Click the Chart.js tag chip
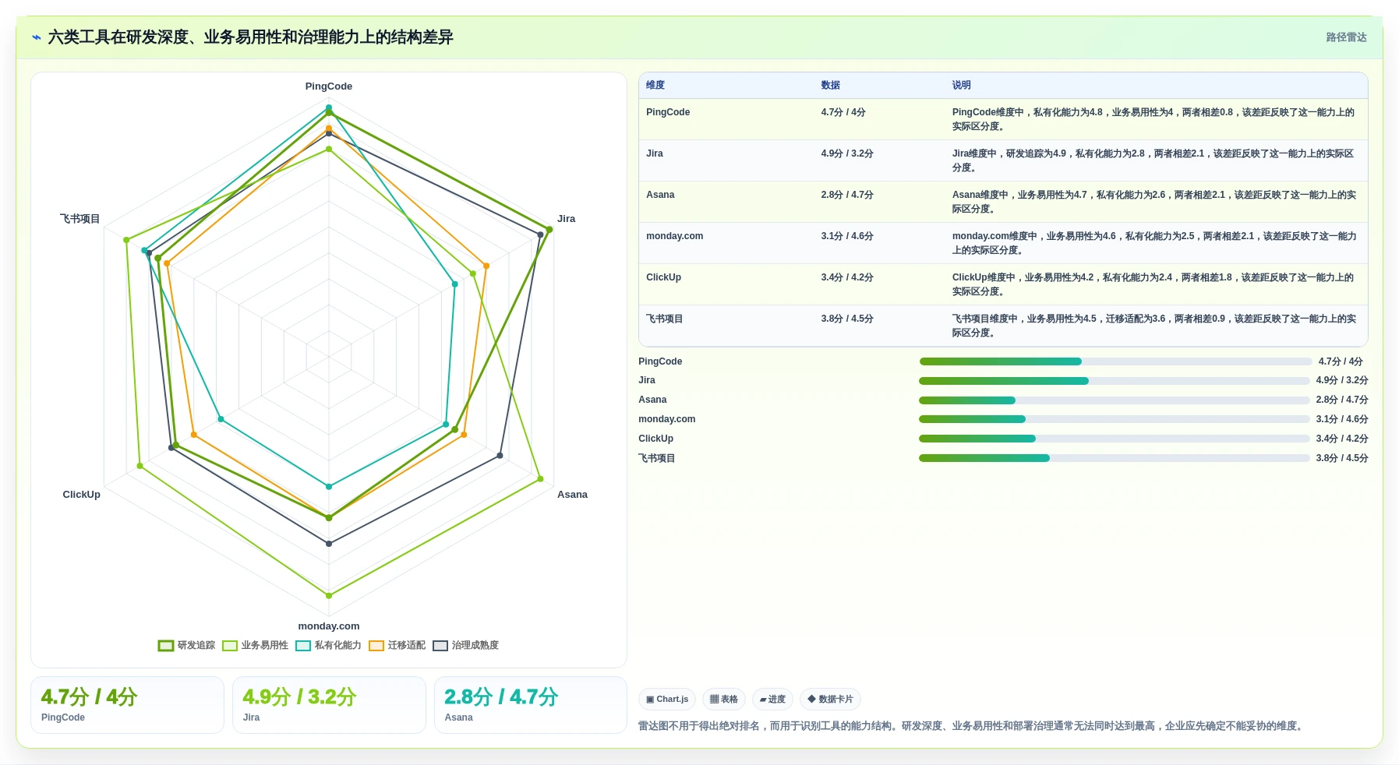 tap(667, 699)
